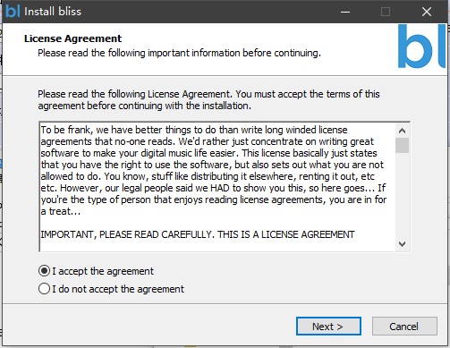Click the 'Install bliss' title bar text
The height and width of the screenshot is (348, 450).
click(53, 12)
